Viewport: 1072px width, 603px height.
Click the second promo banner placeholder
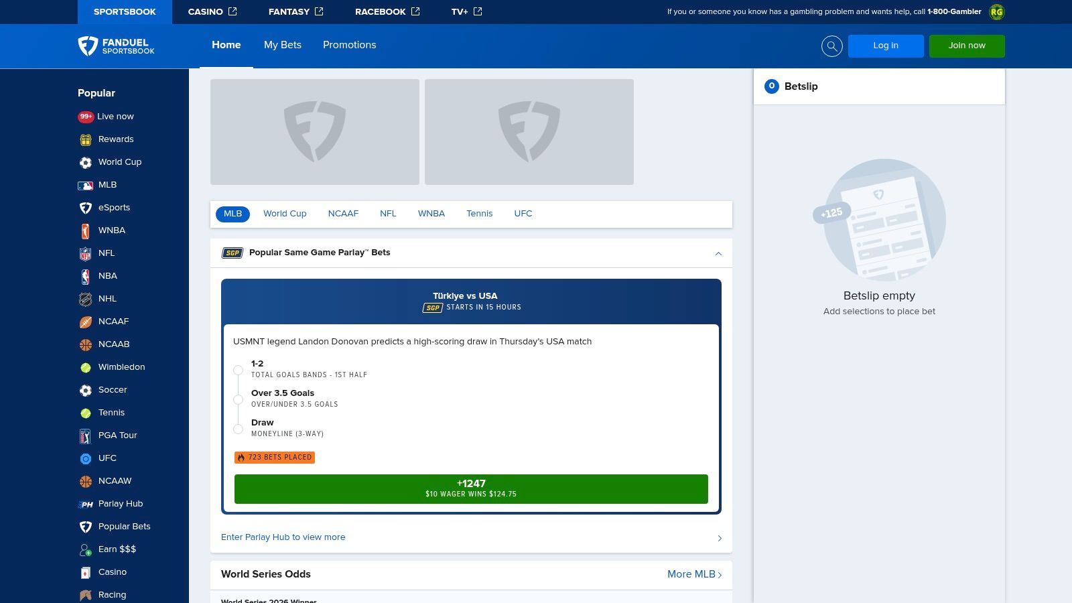pos(529,132)
